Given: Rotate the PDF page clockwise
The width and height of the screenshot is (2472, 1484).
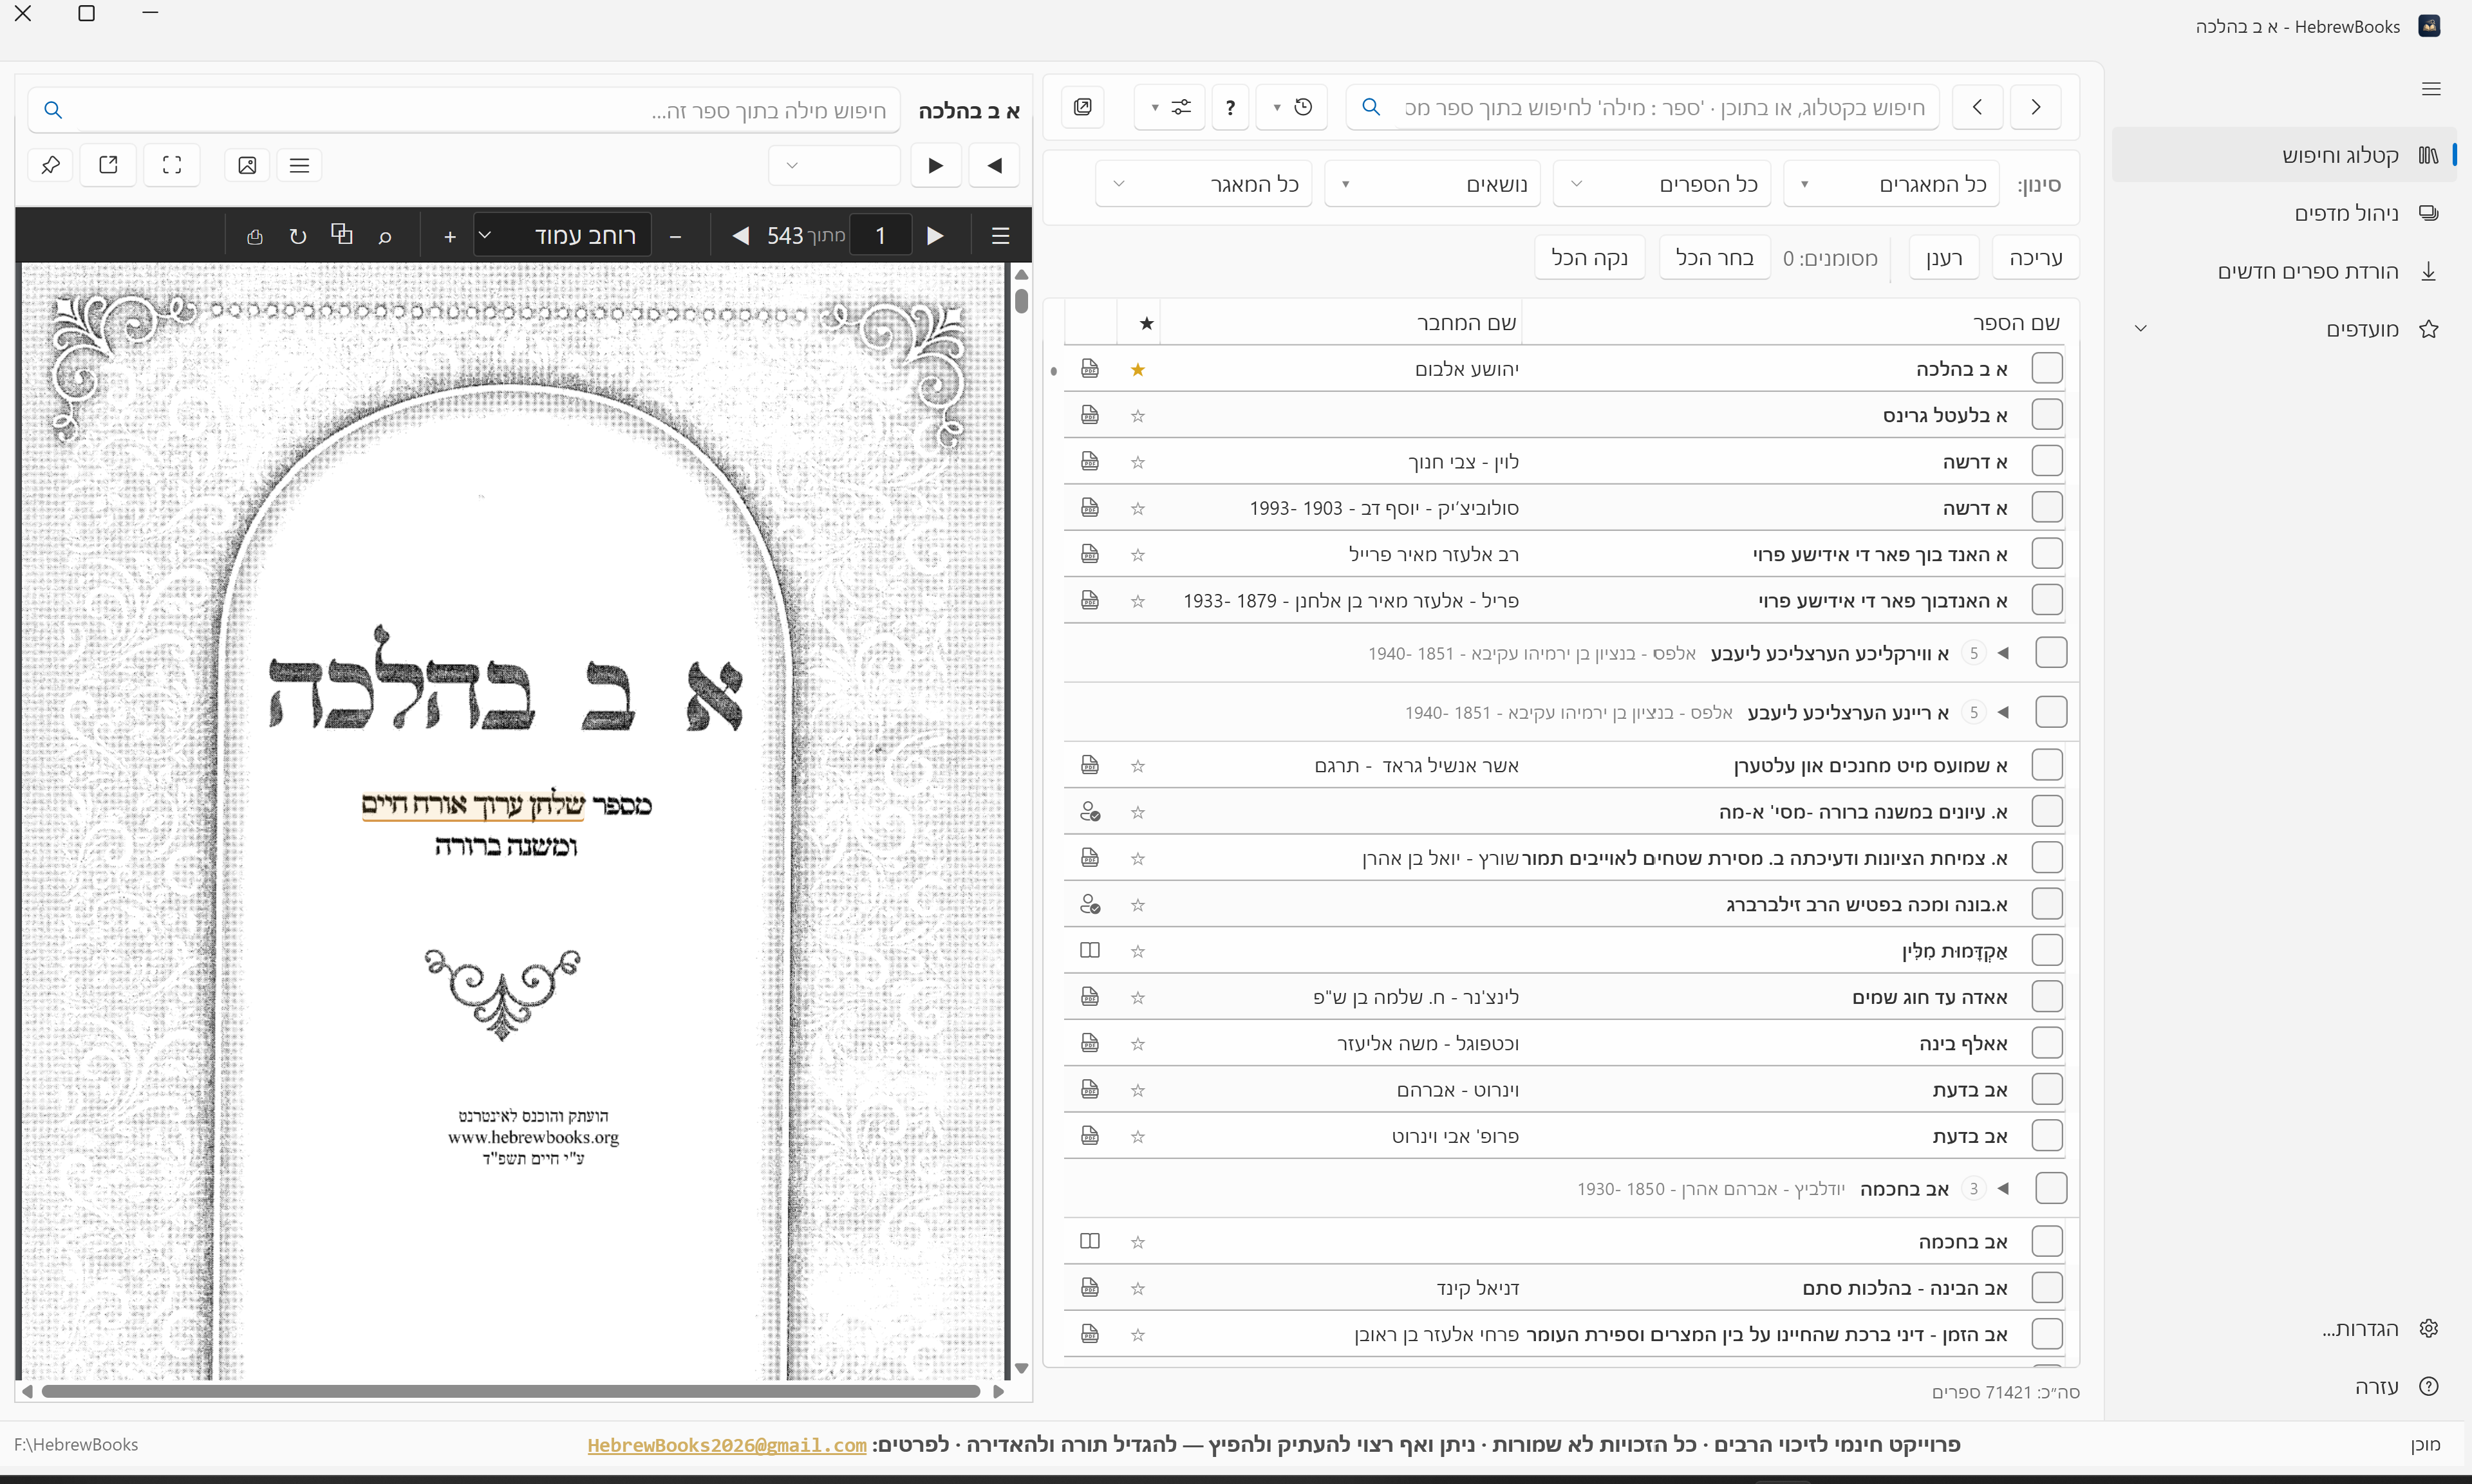Looking at the screenshot, I should 298,236.
